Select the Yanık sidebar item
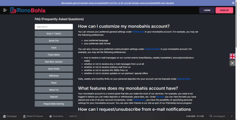The width and height of the screenshot is (237, 120). [54, 48]
